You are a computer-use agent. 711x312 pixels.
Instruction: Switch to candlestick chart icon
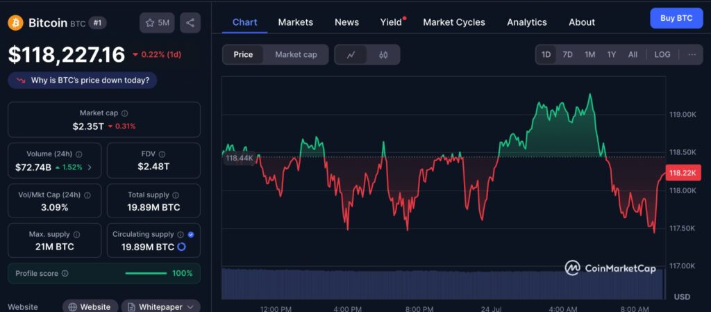(383, 55)
